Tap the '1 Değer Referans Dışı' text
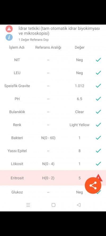This screenshot has height=236, width=106. pos(34,40)
